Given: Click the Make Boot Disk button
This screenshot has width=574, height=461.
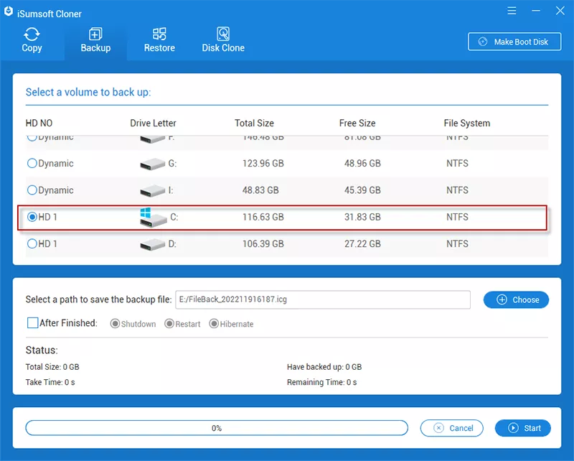Looking at the screenshot, I should [x=514, y=42].
